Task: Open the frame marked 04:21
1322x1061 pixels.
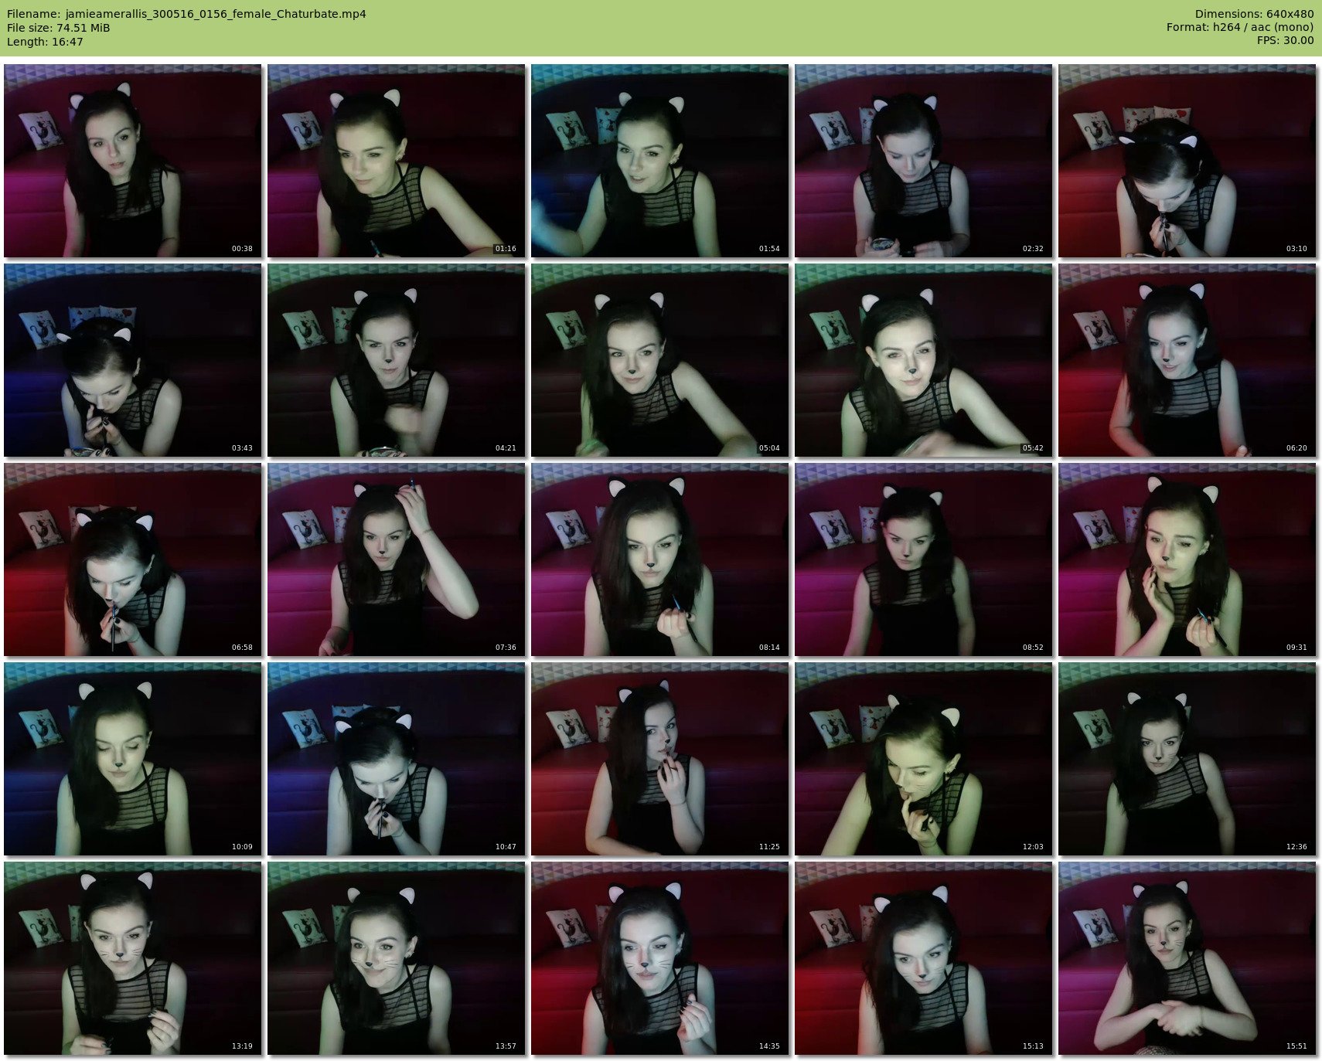Action: coord(397,360)
